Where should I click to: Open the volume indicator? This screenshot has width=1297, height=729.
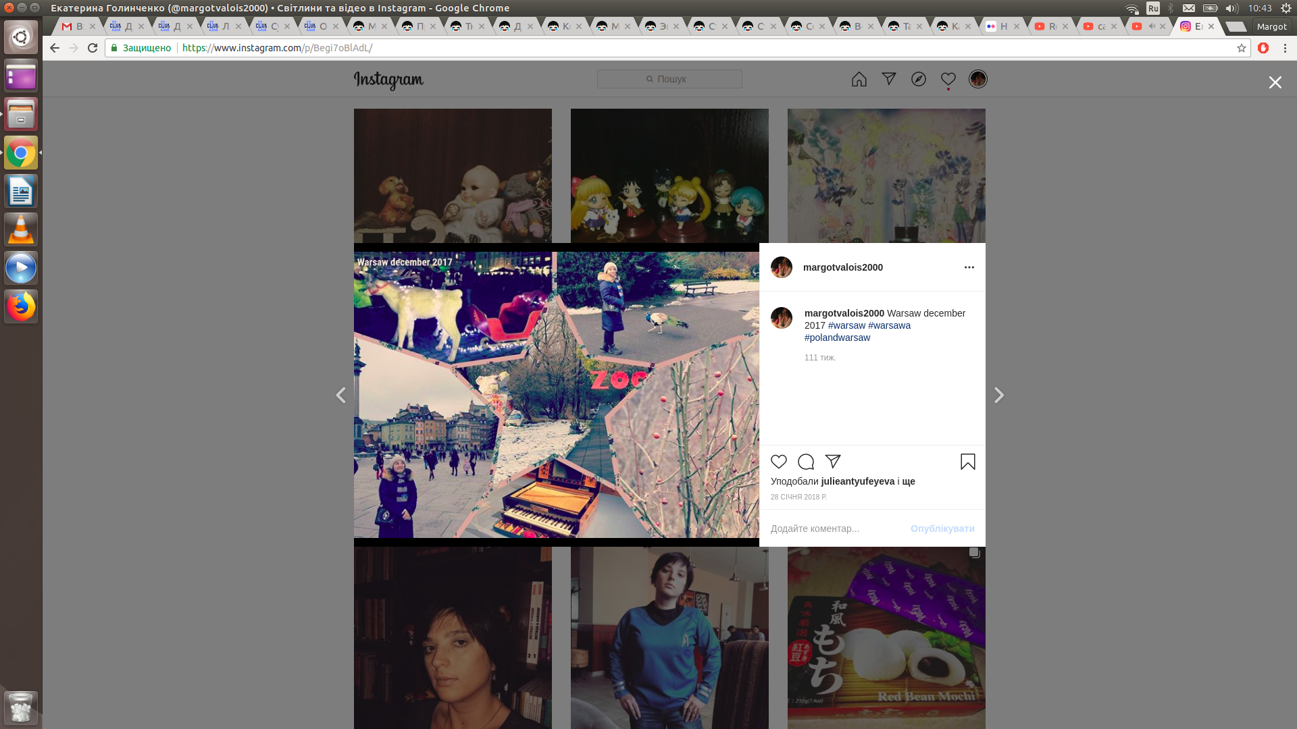pyautogui.click(x=1231, y=8)
